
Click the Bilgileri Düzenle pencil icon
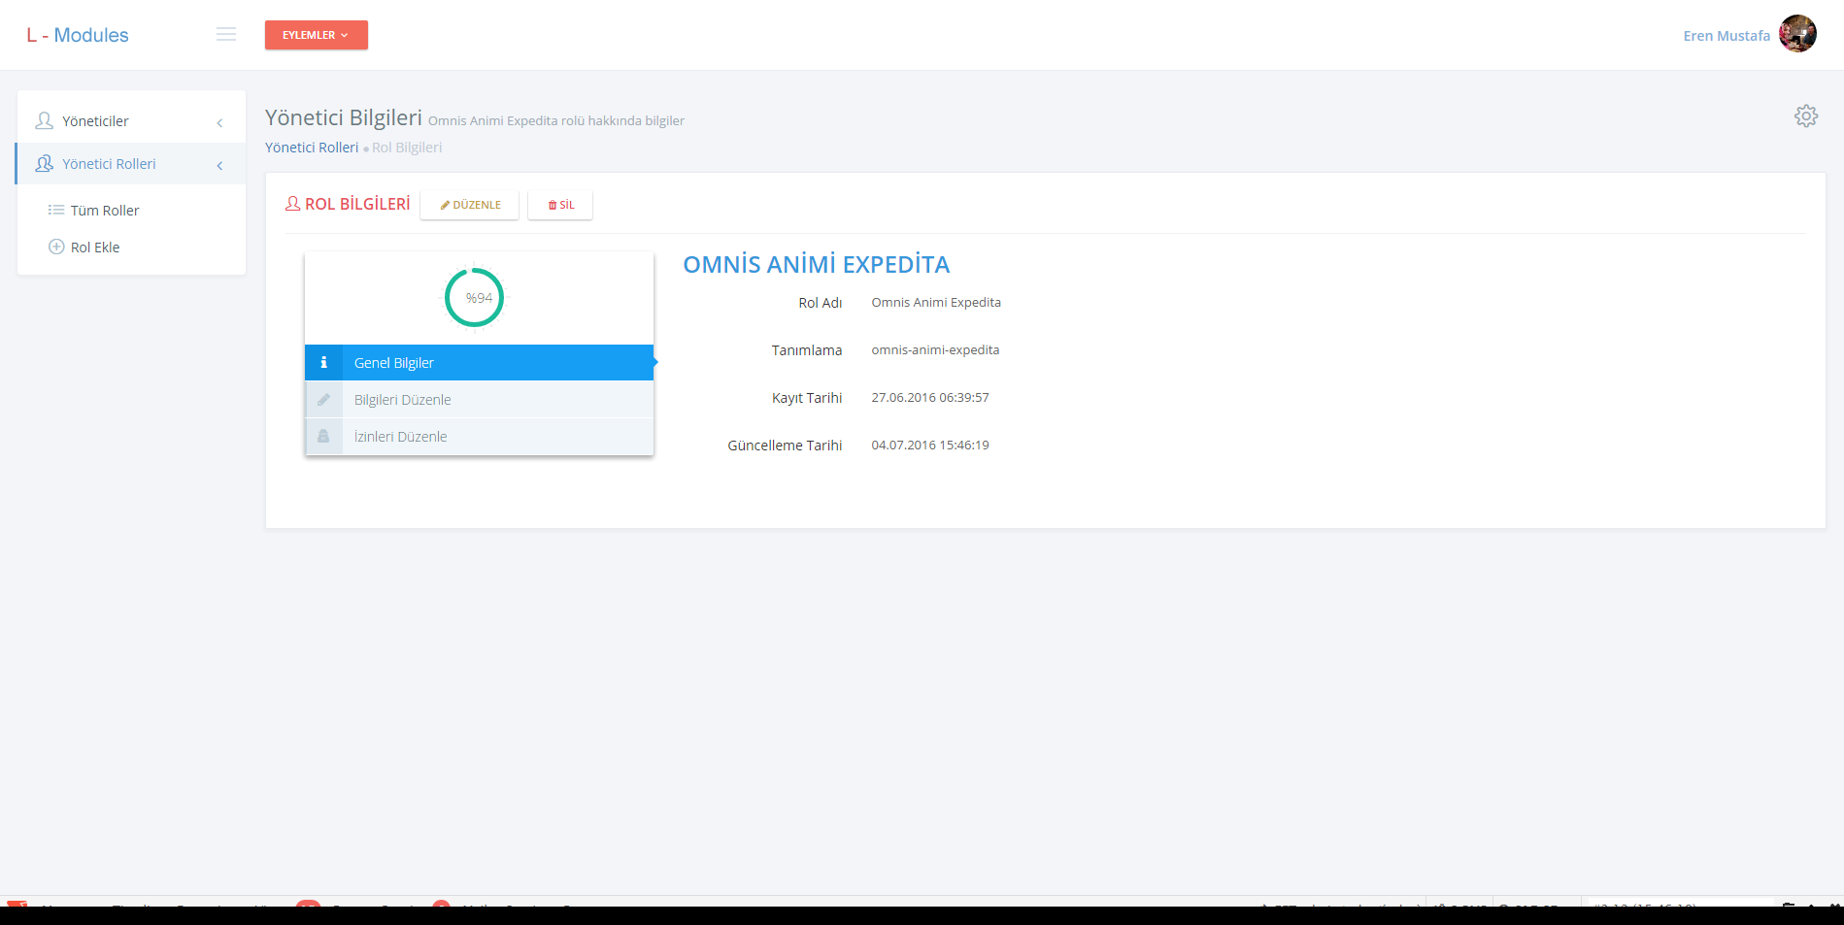pos(324,400)
